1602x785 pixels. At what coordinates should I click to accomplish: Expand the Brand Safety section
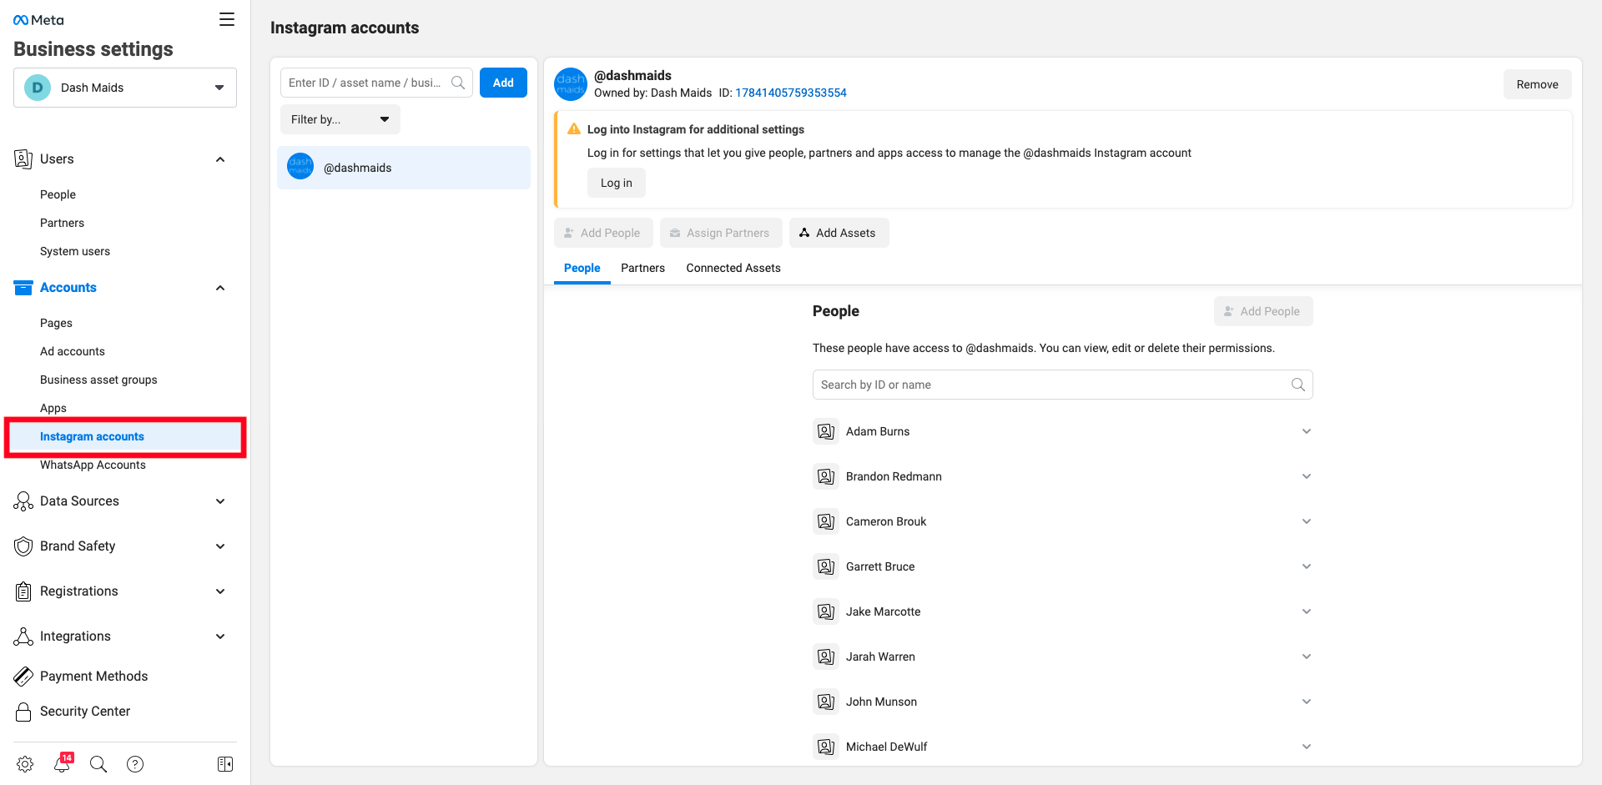[220, 546]
